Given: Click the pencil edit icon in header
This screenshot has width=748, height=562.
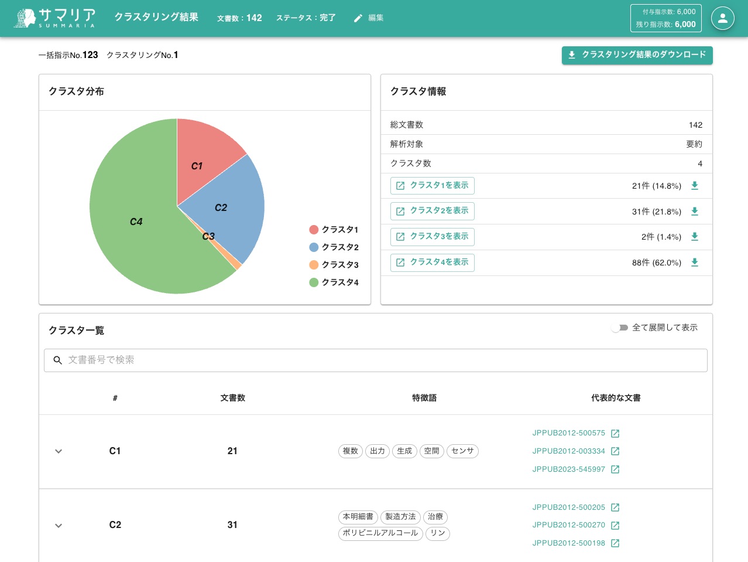Looking at the screenshot, I should (x=358, y=18).
